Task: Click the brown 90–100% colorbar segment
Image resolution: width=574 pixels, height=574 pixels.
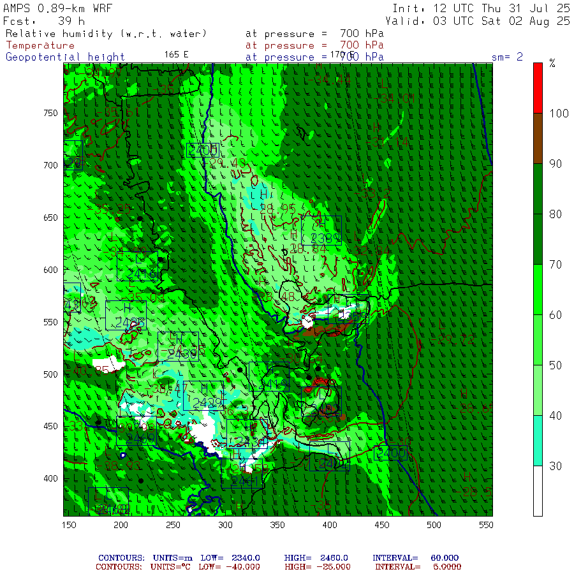Action: pyautogui.click(x=538, y=138)
